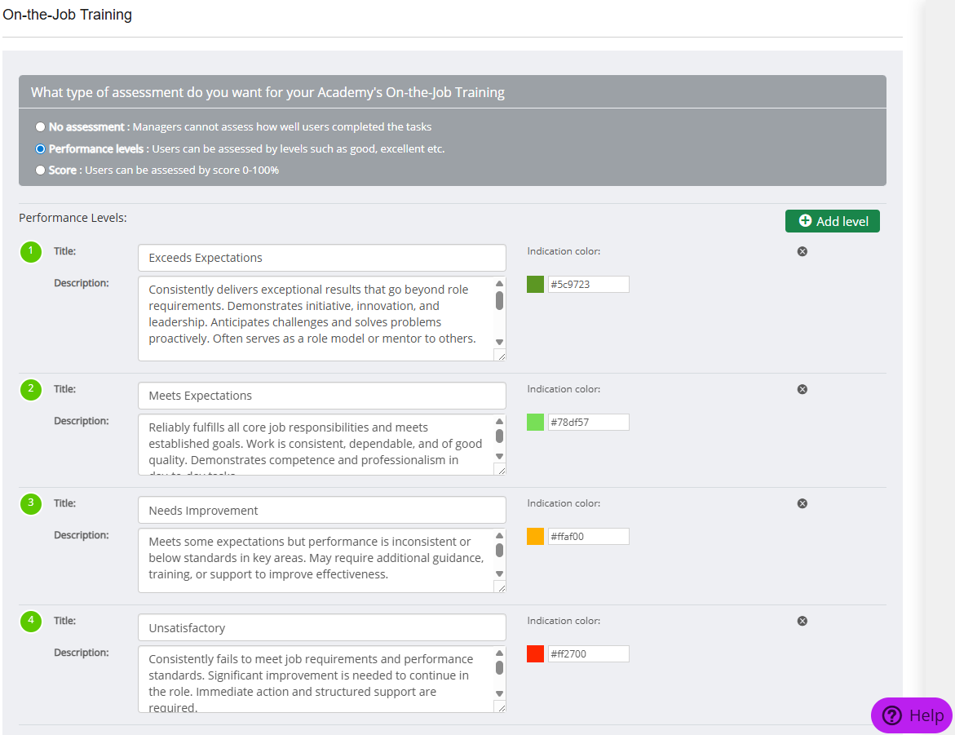
Task: Click the level 4 number badge
Action: 31,622
